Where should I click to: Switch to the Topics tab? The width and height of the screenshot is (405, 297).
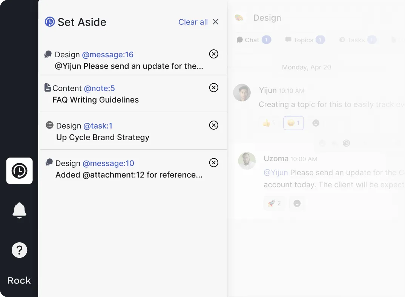pos(305,40)
